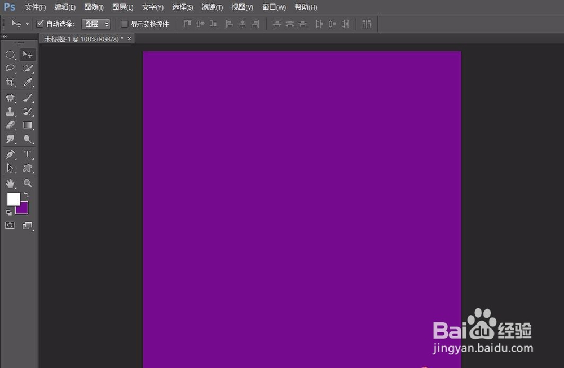Swap foreground and background colors
This screenshot has width=564, height=368.
[27, 195]
